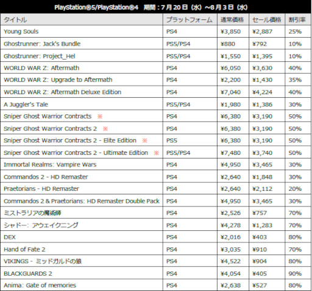This screenshot has width=312, height=291.
Task: Click the 割引率 column header
Action: 297,20
